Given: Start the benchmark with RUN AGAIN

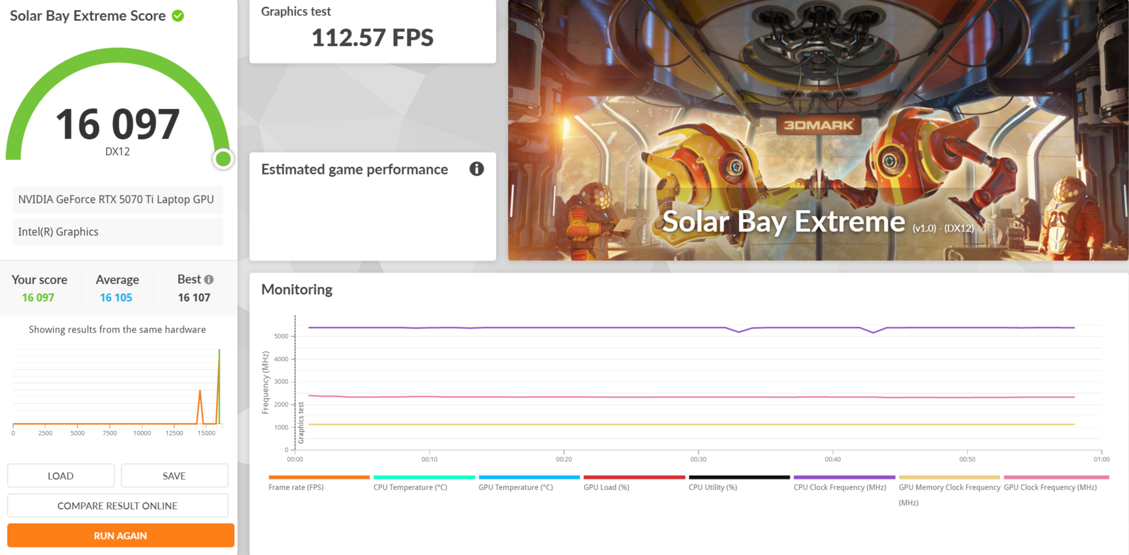Looking at the screenshot, I should point(121,536).
